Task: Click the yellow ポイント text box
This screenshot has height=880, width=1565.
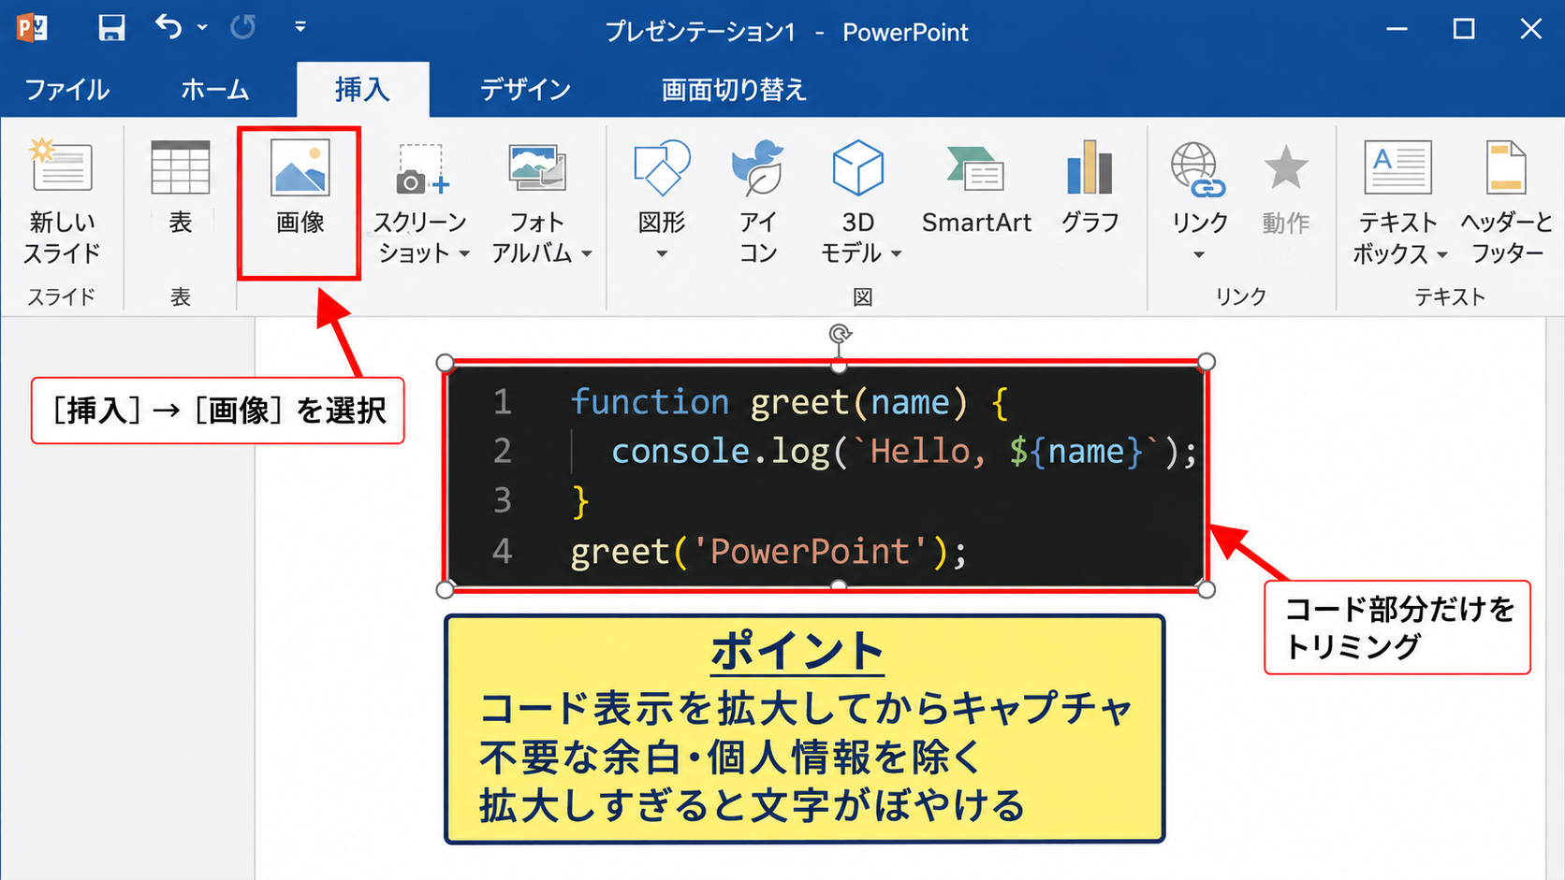Action: click(x=804, y=729)
